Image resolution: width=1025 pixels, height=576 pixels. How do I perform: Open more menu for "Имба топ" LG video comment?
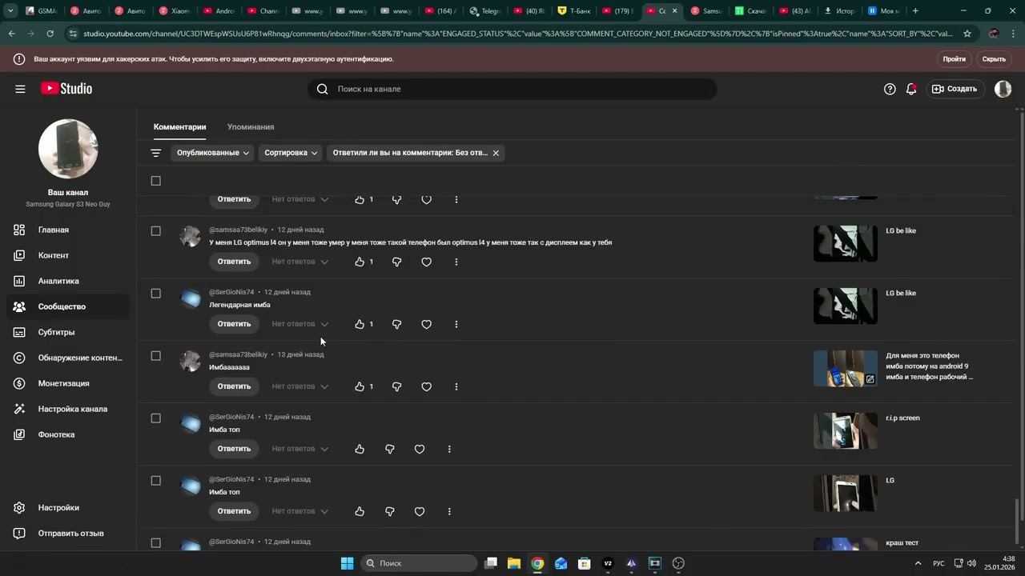pyautogui.click(x=449, y=511)
